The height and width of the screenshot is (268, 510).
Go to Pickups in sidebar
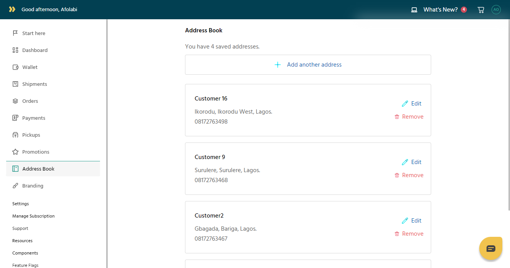53,135
